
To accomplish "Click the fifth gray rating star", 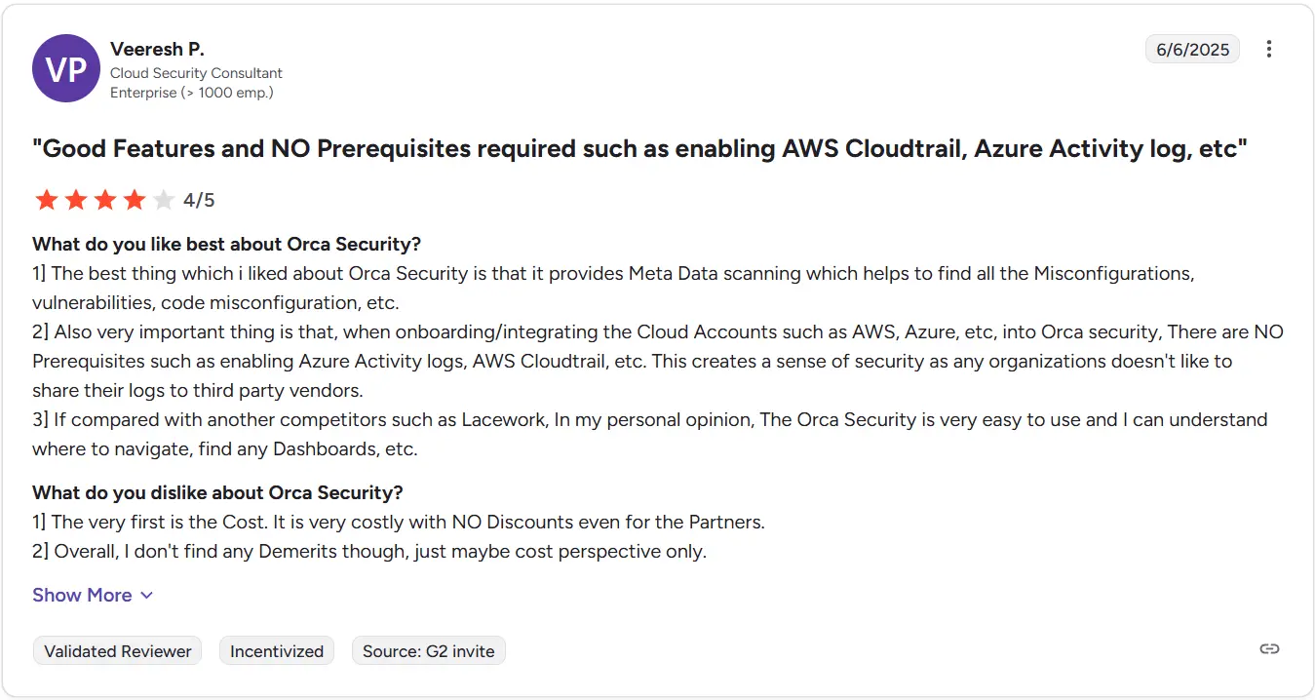I will pyautogui.click(x=164, y=201).
